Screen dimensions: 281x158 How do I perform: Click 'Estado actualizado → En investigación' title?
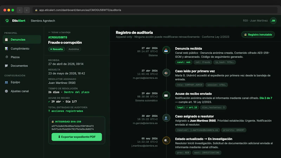tap(204, 139)
